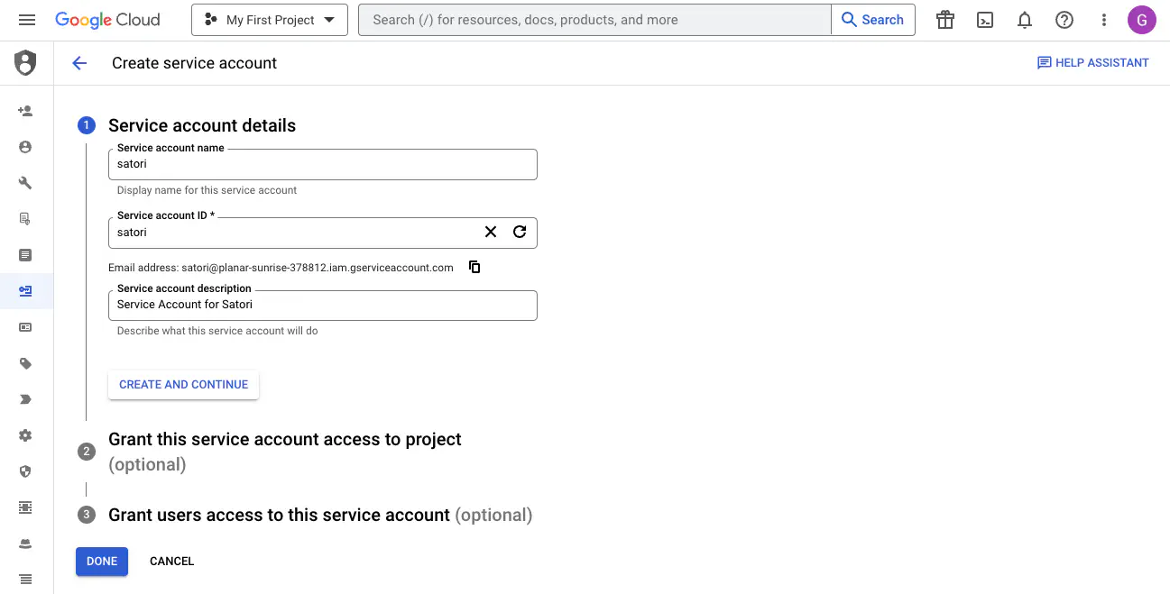Click the Google account avatar
The image size is (1170, 594).
tap(1141, 19)
